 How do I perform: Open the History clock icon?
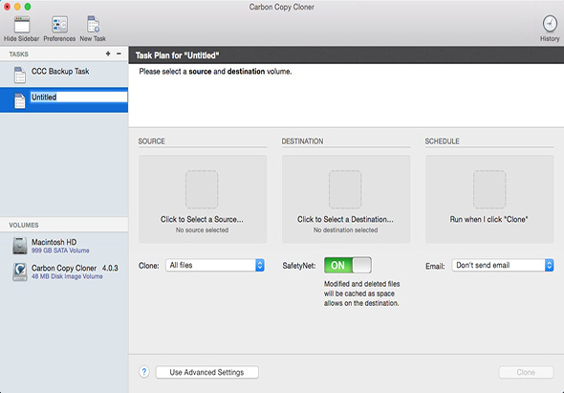click(550, 24)
